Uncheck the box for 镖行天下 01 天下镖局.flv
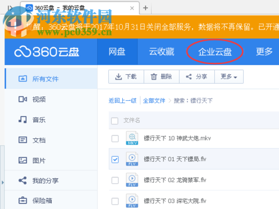The image size is (279, 209). 115,159
